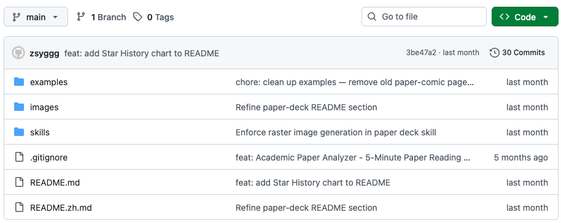The width and height of the screenshot is (561, 223).
Task: Open the .gitignore file
Action: [48, 157]
